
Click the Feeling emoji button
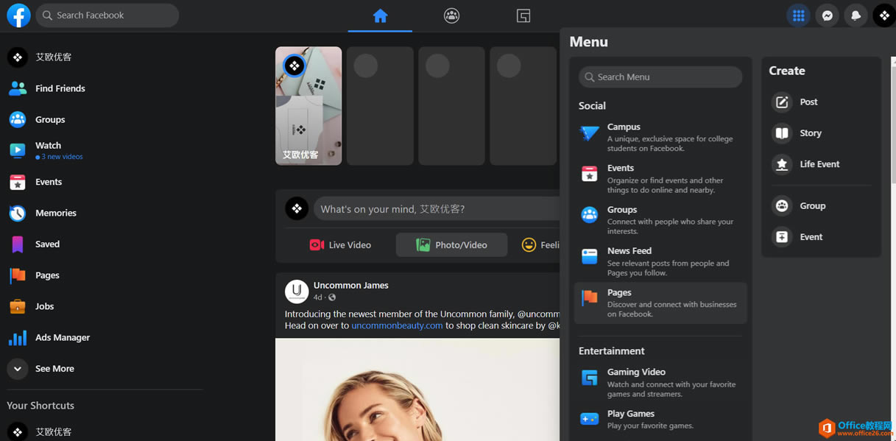tap(540, 245)
